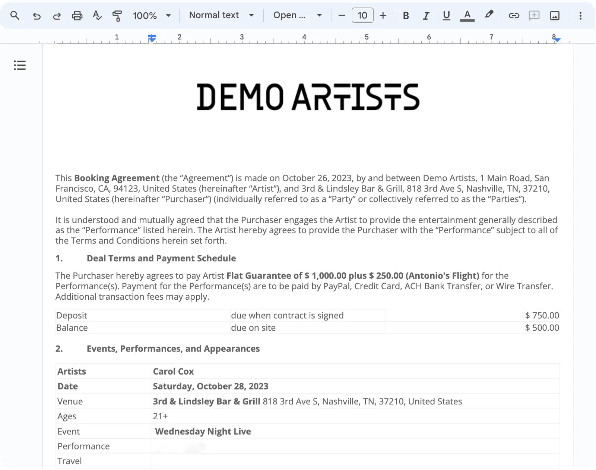Screen dimensions: 596x470
Task: Click the venue name "3rd & Lindsley Bar & Grill" in the table
Action: tap(206, 401)
